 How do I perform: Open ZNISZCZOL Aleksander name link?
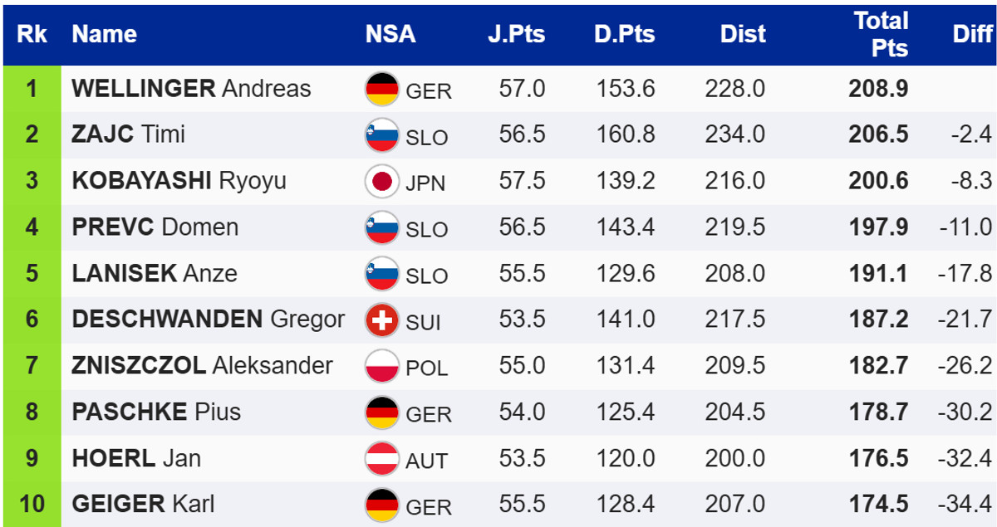point(202,365)
